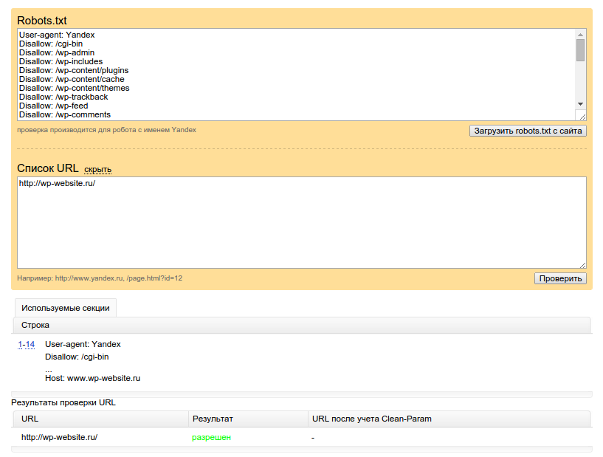
Task: Click the 'User-agent: Yandex' line in the textarea
Action: [57, 35]
